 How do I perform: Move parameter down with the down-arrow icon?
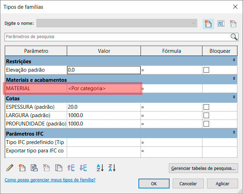click(x=83, y=168)
